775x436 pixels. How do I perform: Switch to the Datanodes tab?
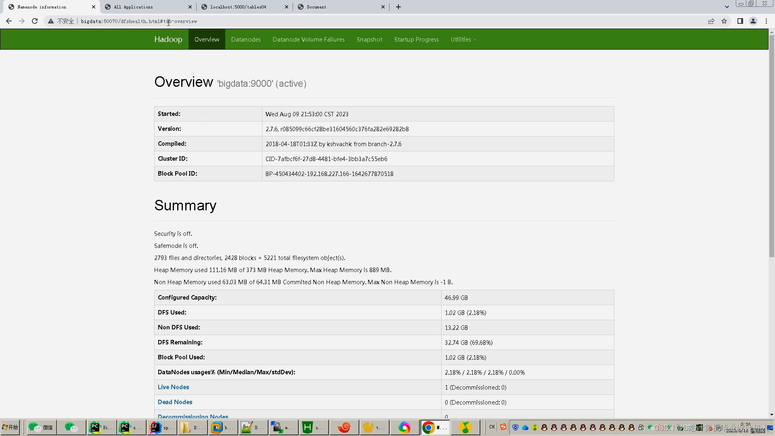pyautogui.click(x=246, y=39)
